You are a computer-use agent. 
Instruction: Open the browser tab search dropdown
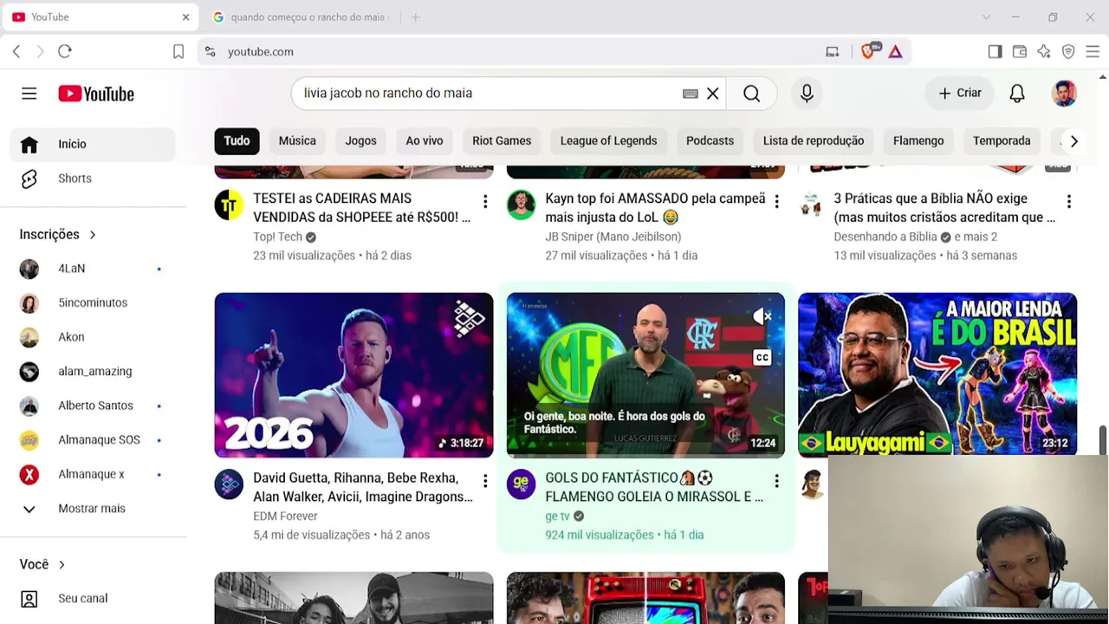click(x=986, y=17)
